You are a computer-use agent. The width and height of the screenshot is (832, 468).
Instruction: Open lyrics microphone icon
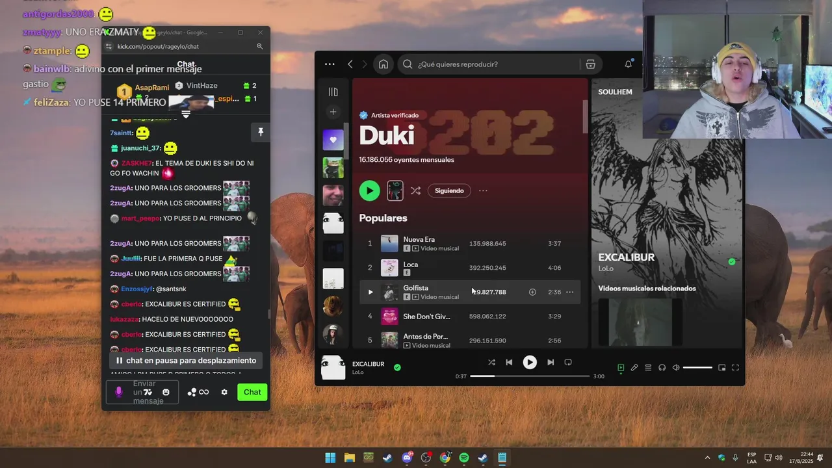(634, 368)
